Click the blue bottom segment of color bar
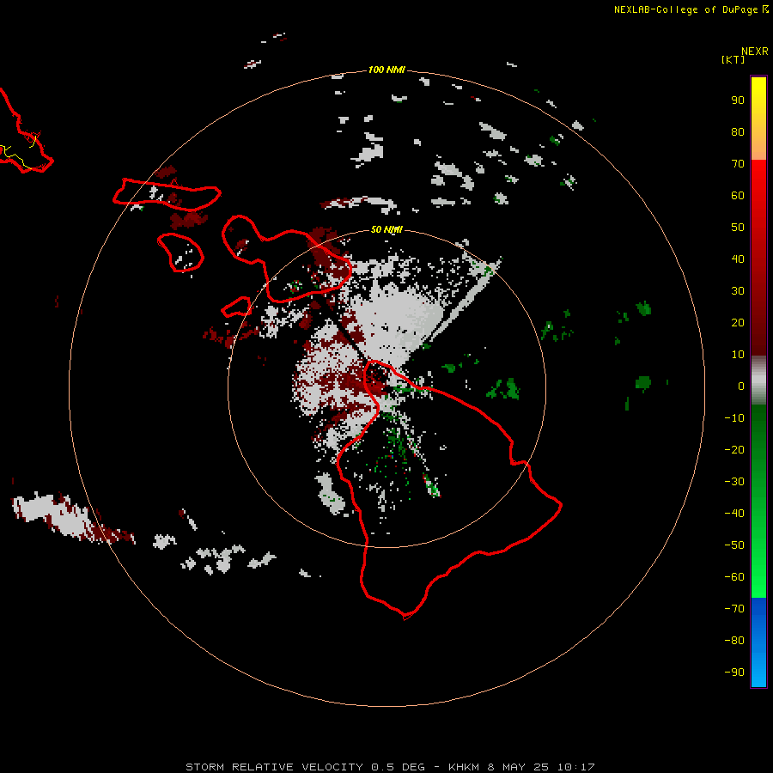The width and height of the screenshot is (773, 773). (758, 642)
